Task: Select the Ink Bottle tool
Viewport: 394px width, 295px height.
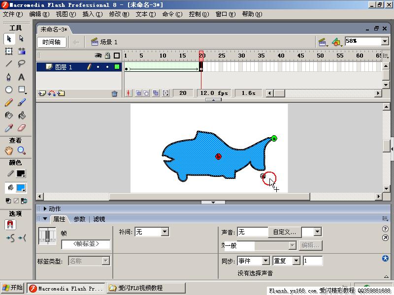Action: pos(9,116)
